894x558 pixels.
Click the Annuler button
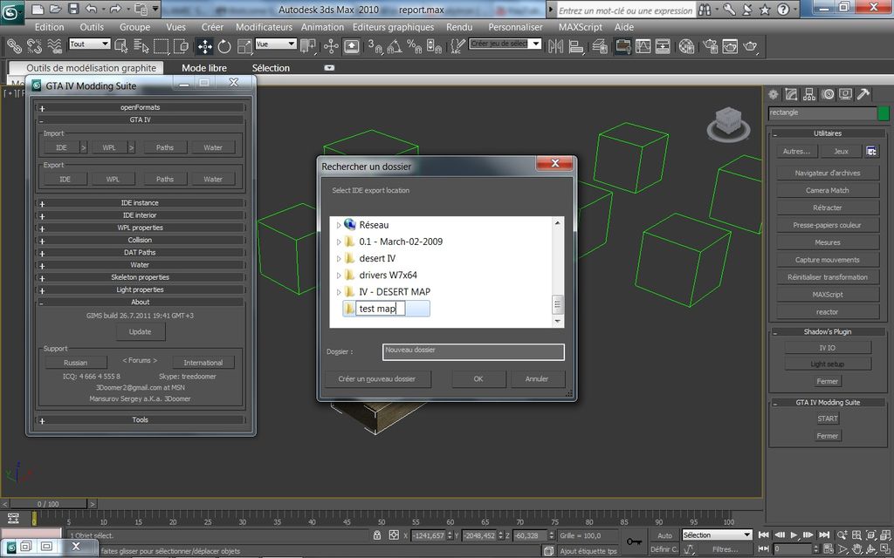(x=537, y=378)
